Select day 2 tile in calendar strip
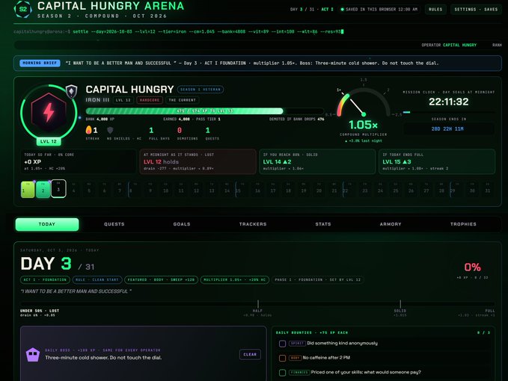The height and width of the screenshot is (381, 508). click(43, 189)
